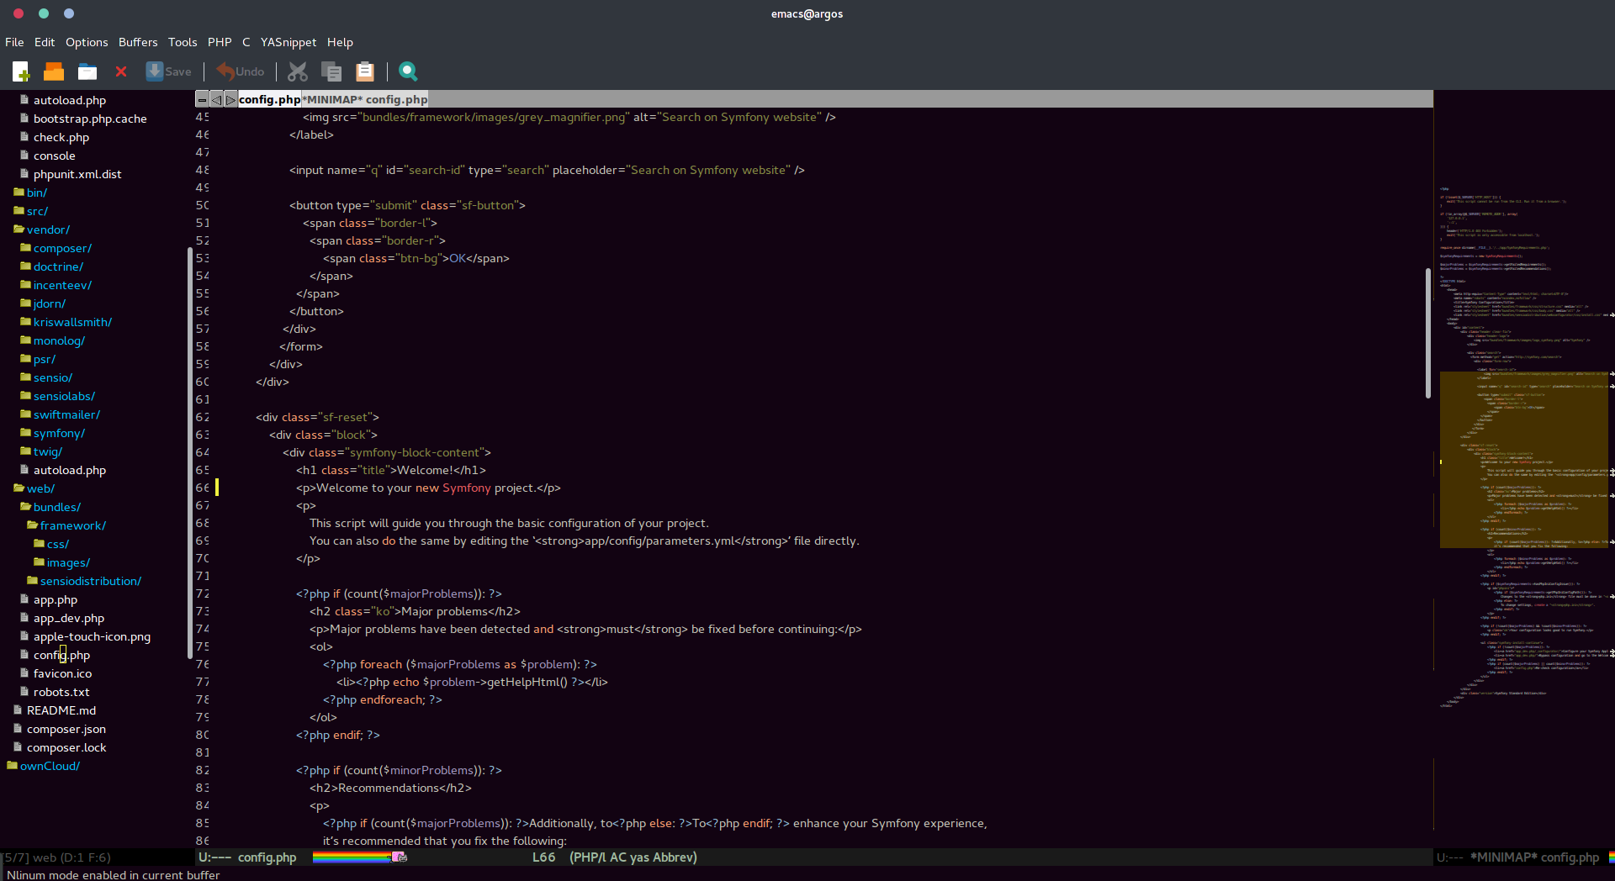This screenshot has width=1615, height=881.
Task: Click the file icon beside app.php
Action: pyautogui.click(x=24, y=599)
